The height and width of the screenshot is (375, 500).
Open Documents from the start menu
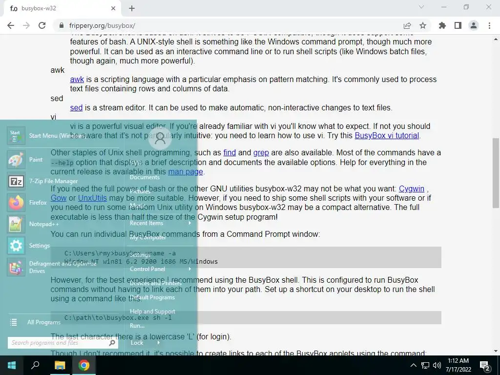coord(145,177)
